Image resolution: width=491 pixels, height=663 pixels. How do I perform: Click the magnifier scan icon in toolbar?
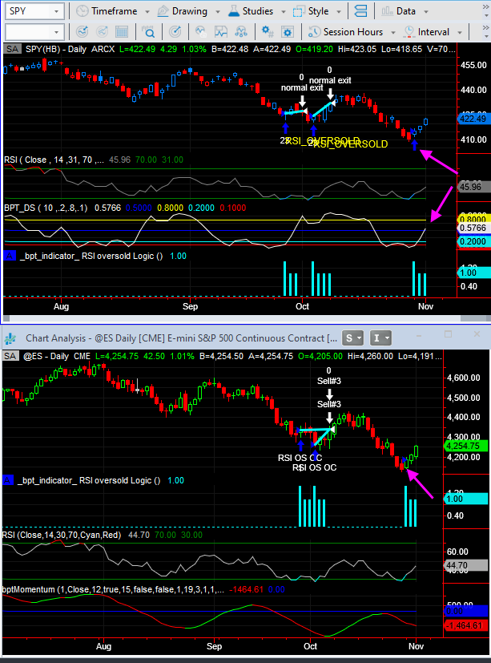click(x=148, y=32)
